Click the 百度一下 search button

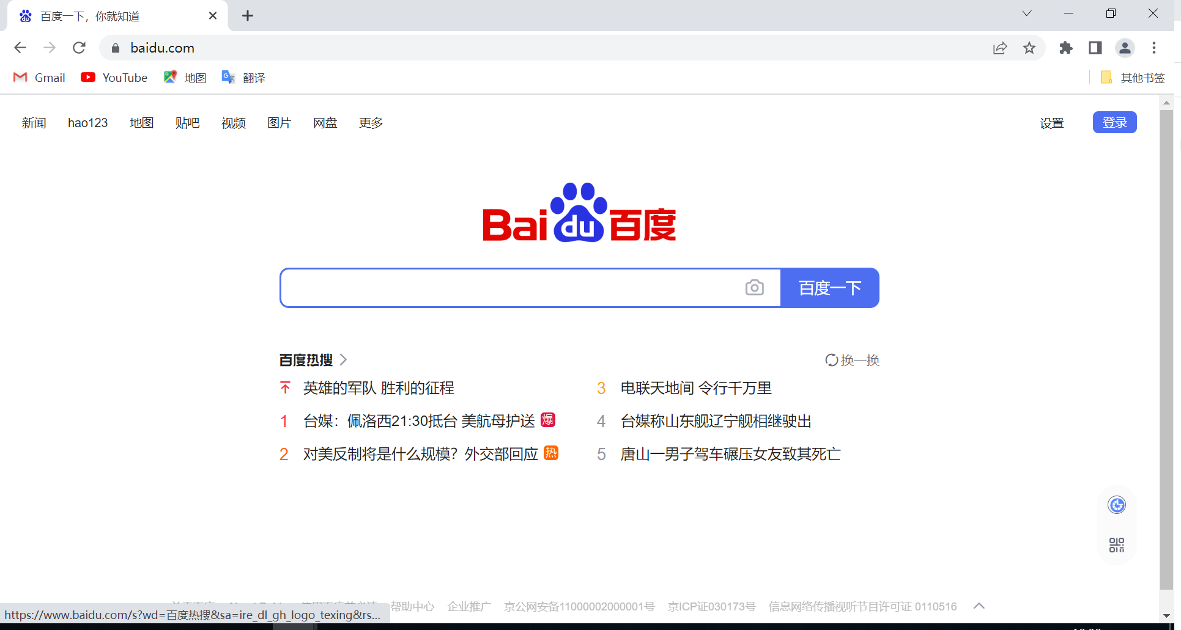coord(830,288)
